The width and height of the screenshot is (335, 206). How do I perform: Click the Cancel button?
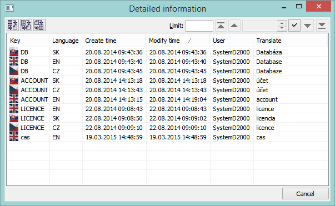coord(306,194)
